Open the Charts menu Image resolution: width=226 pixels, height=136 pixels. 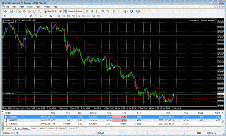[30, 7]
